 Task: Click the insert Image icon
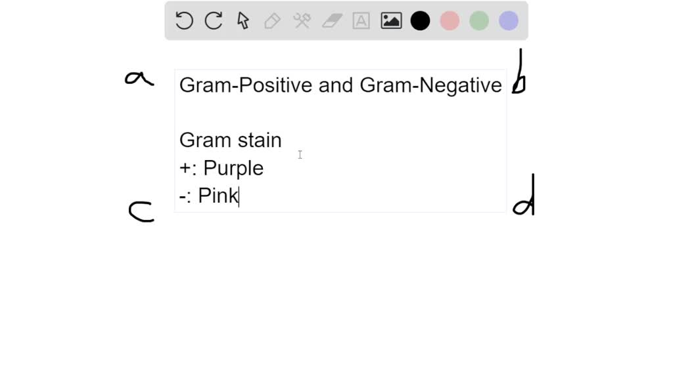(390, 20)
